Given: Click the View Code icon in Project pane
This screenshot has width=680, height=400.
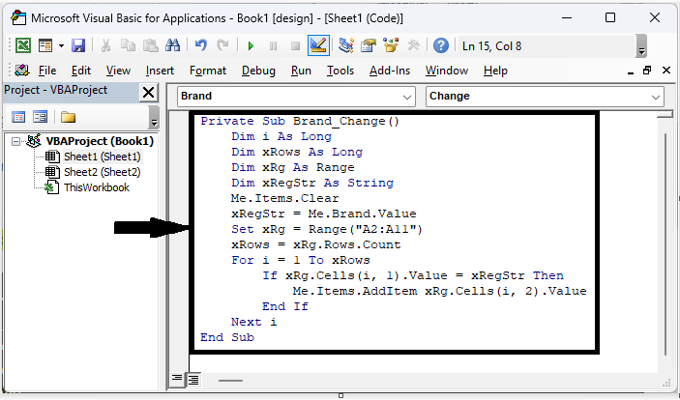Looking at the screenshot, I should pyautogui.click(x=18, y=117).
